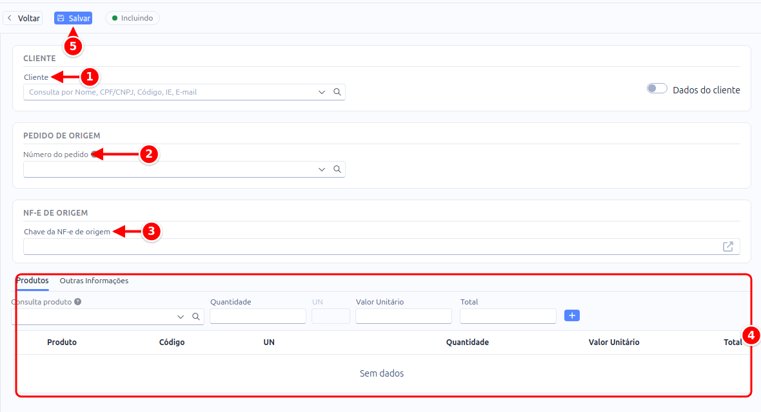Click the Código column header

172,342
